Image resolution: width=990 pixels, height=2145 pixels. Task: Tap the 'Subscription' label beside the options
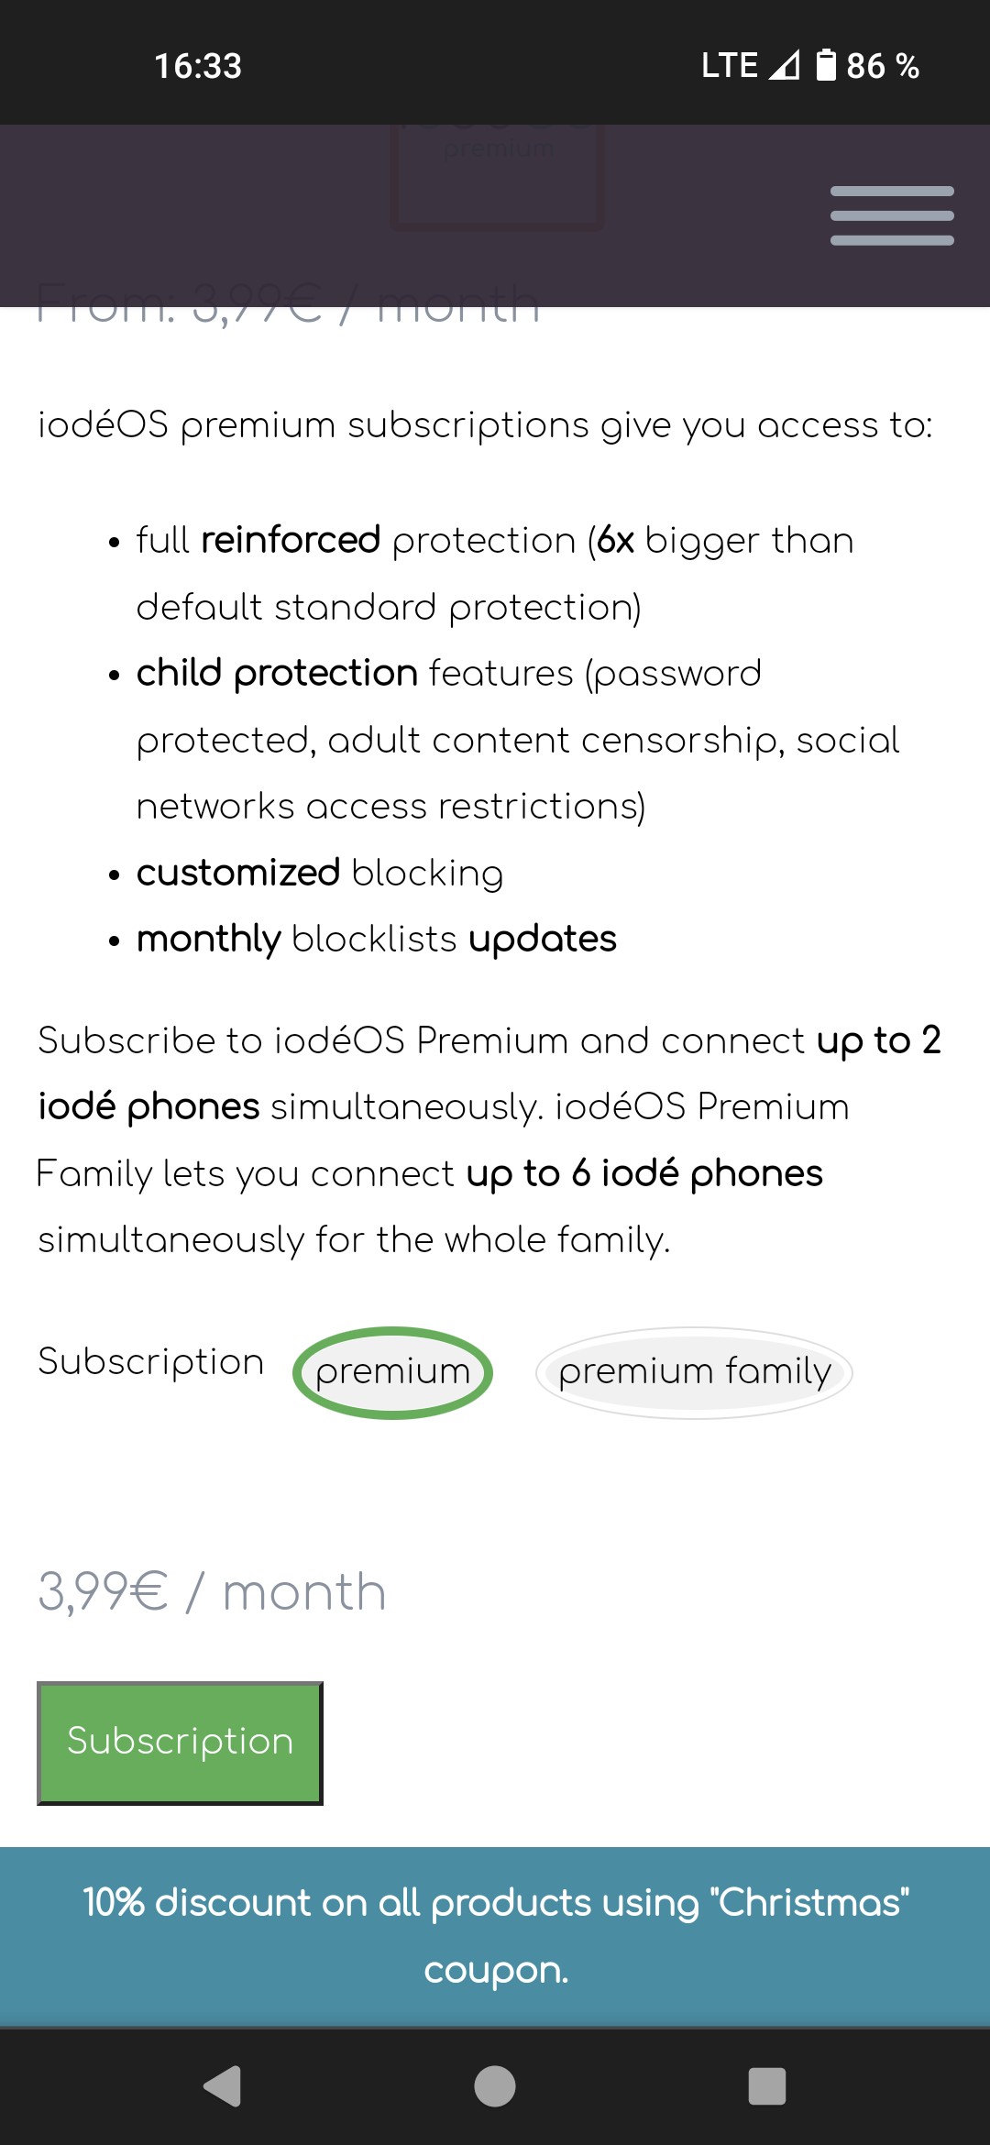[x=151, y=1361]
